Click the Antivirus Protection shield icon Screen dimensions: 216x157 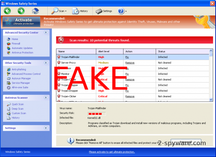[x=8, y=53]
